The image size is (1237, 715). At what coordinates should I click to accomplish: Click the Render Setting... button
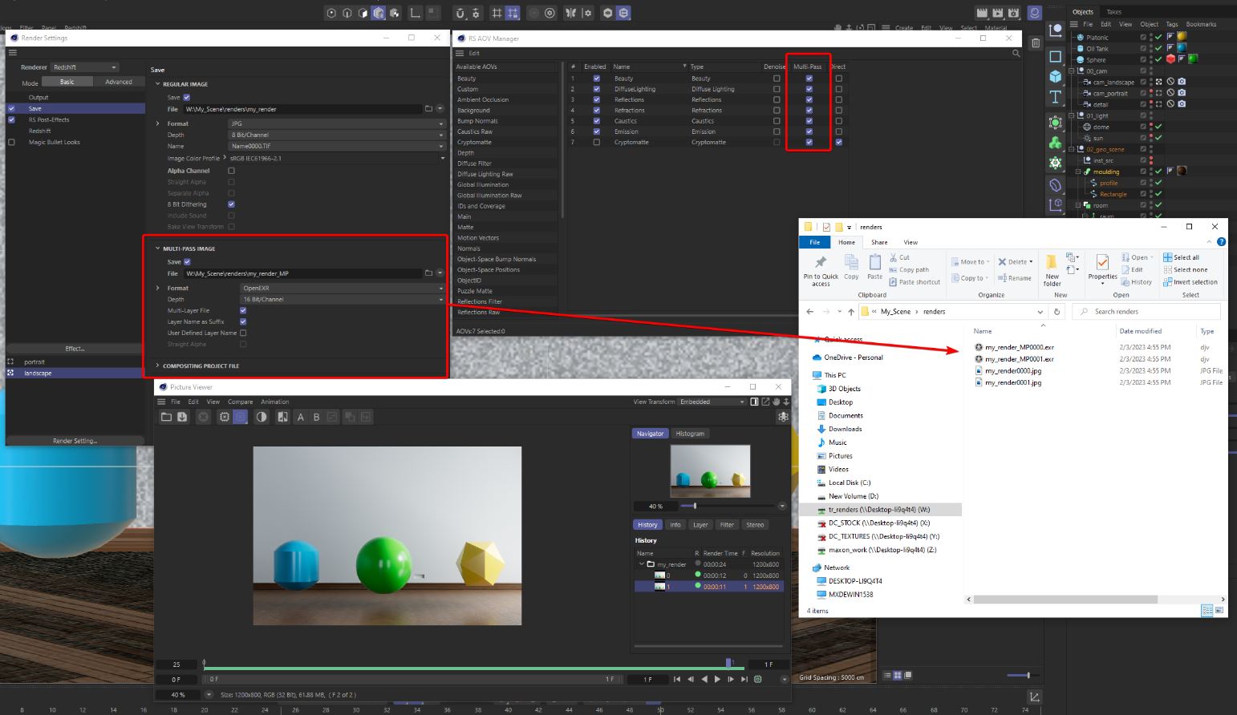[x=75, y=440]
